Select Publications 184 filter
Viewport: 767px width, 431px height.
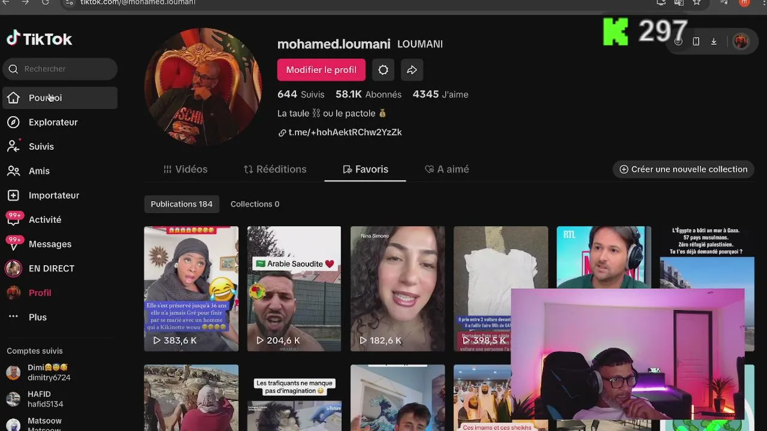pos(182,204)
